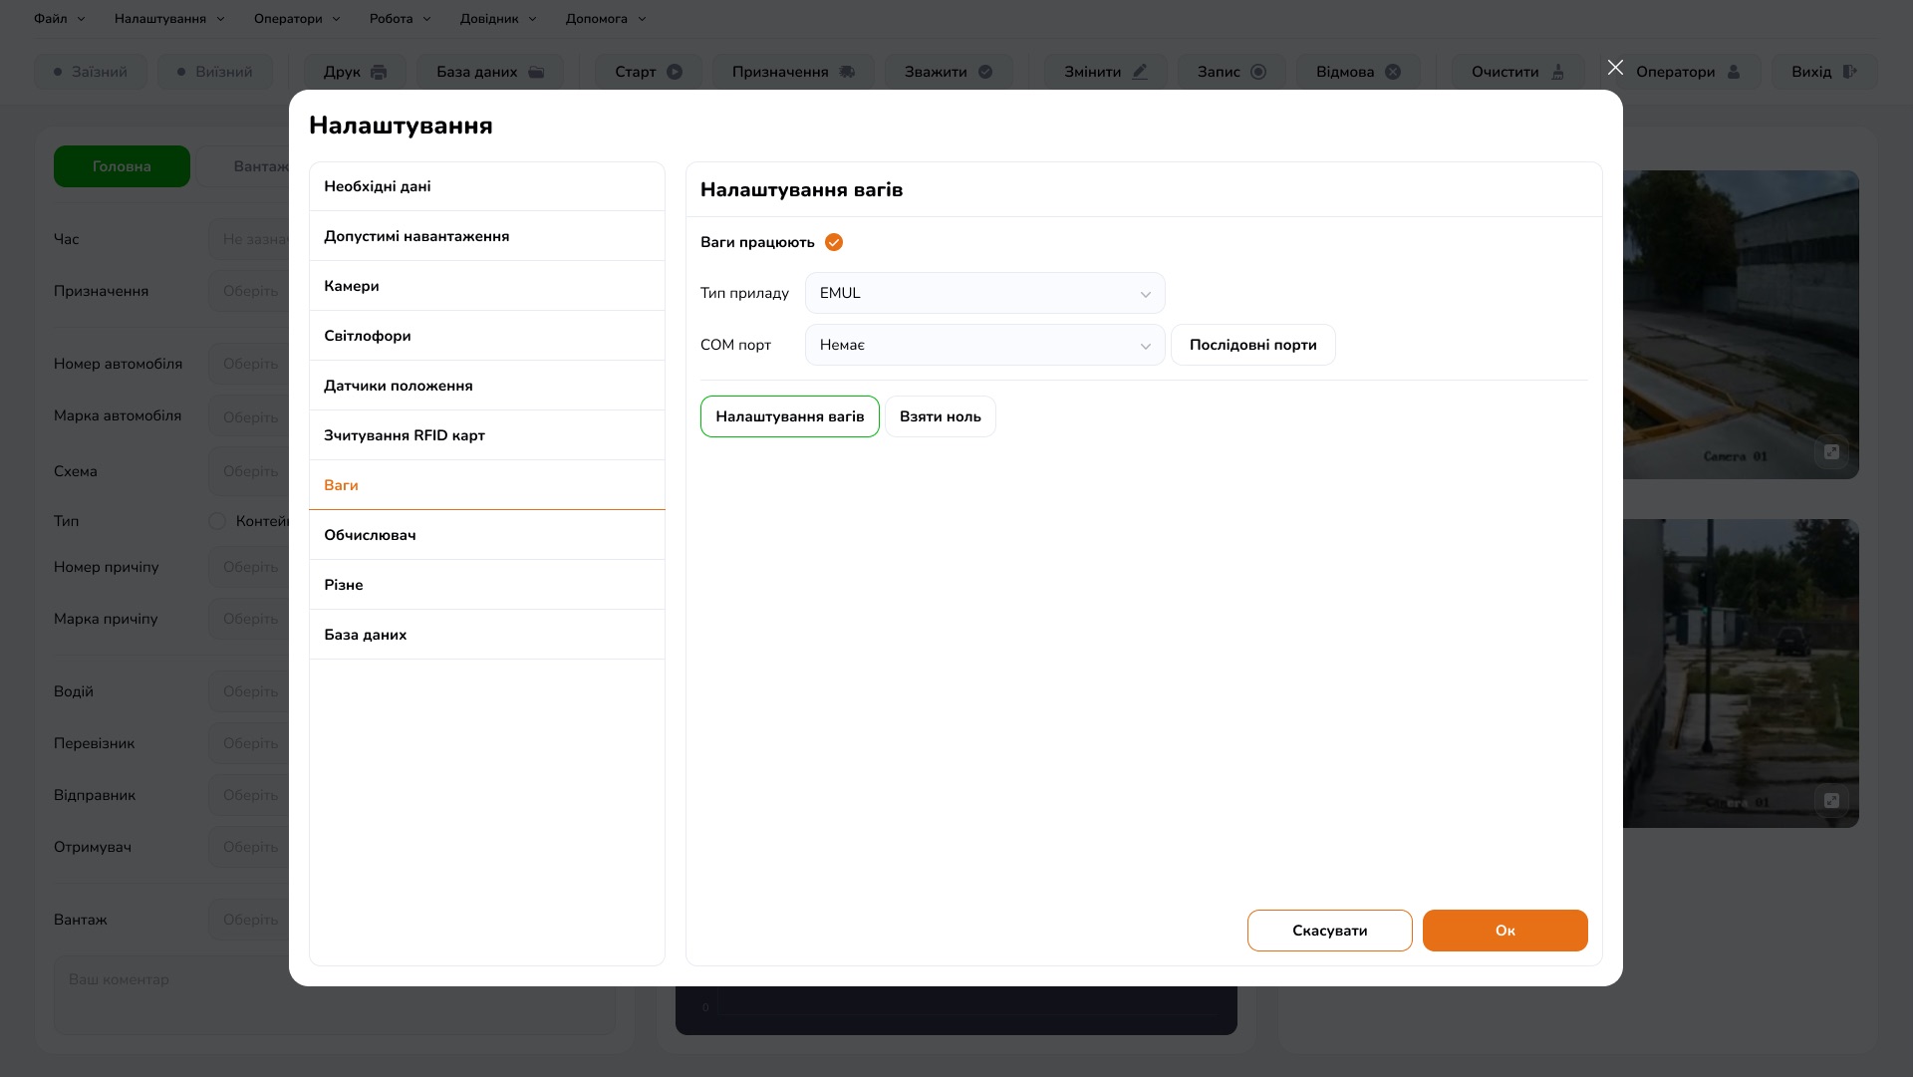Open the Робота menu
This screenshot has width=1913, height=1077.
point(400,19)
